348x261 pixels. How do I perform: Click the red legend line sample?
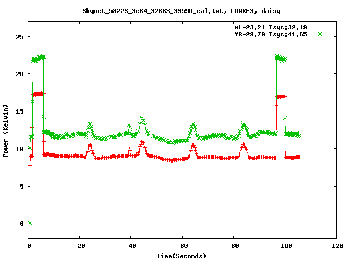(320, 27)
